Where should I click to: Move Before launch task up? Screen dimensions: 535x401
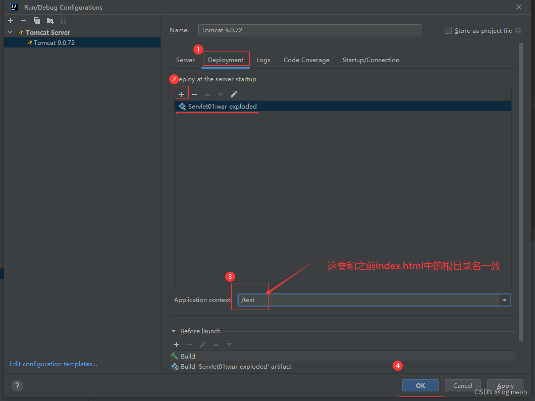216,344
